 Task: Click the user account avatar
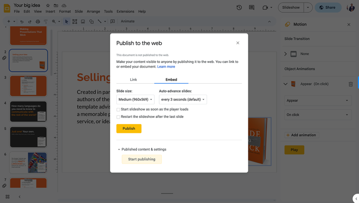pyautogui.click(x=351, y=8)
